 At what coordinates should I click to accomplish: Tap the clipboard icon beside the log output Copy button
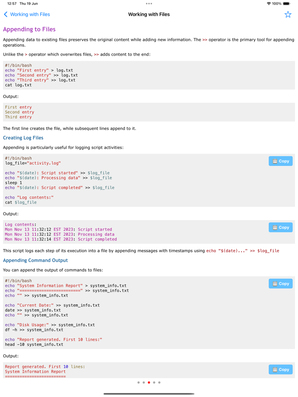click(274, 227)
